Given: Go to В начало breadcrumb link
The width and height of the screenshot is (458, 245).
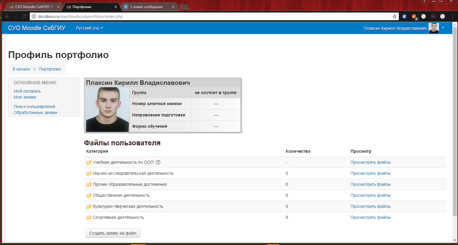Looking at the screenshot, I should (21, 69).
